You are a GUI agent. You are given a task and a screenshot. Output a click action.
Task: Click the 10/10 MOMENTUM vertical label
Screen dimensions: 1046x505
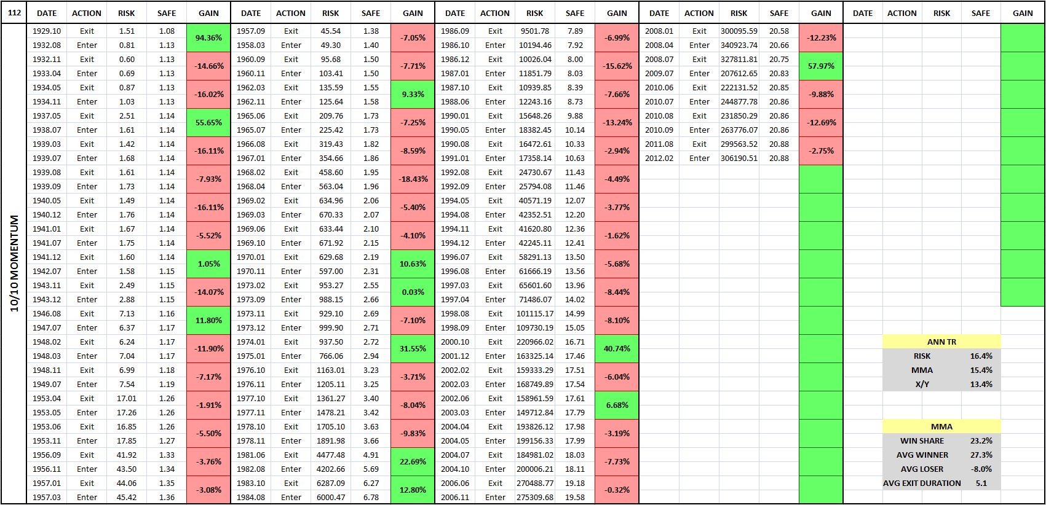[15, 264]
